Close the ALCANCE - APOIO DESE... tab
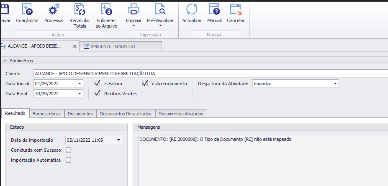The width and height of the screenshot is (388, 186). coord(75,46)
